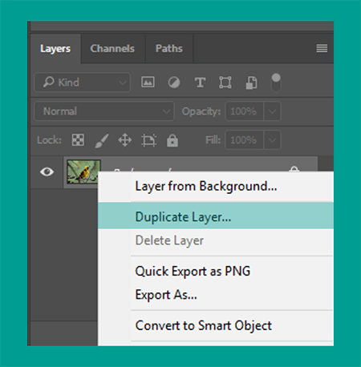Open the Normal blend mode dropdown

pos(104,111)
